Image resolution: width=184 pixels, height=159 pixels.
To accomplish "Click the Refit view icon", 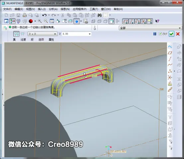I will tap(52, 21).
